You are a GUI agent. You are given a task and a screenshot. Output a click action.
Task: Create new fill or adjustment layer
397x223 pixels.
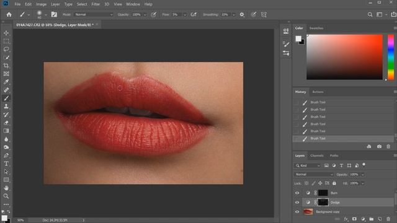tap(363, 219)
